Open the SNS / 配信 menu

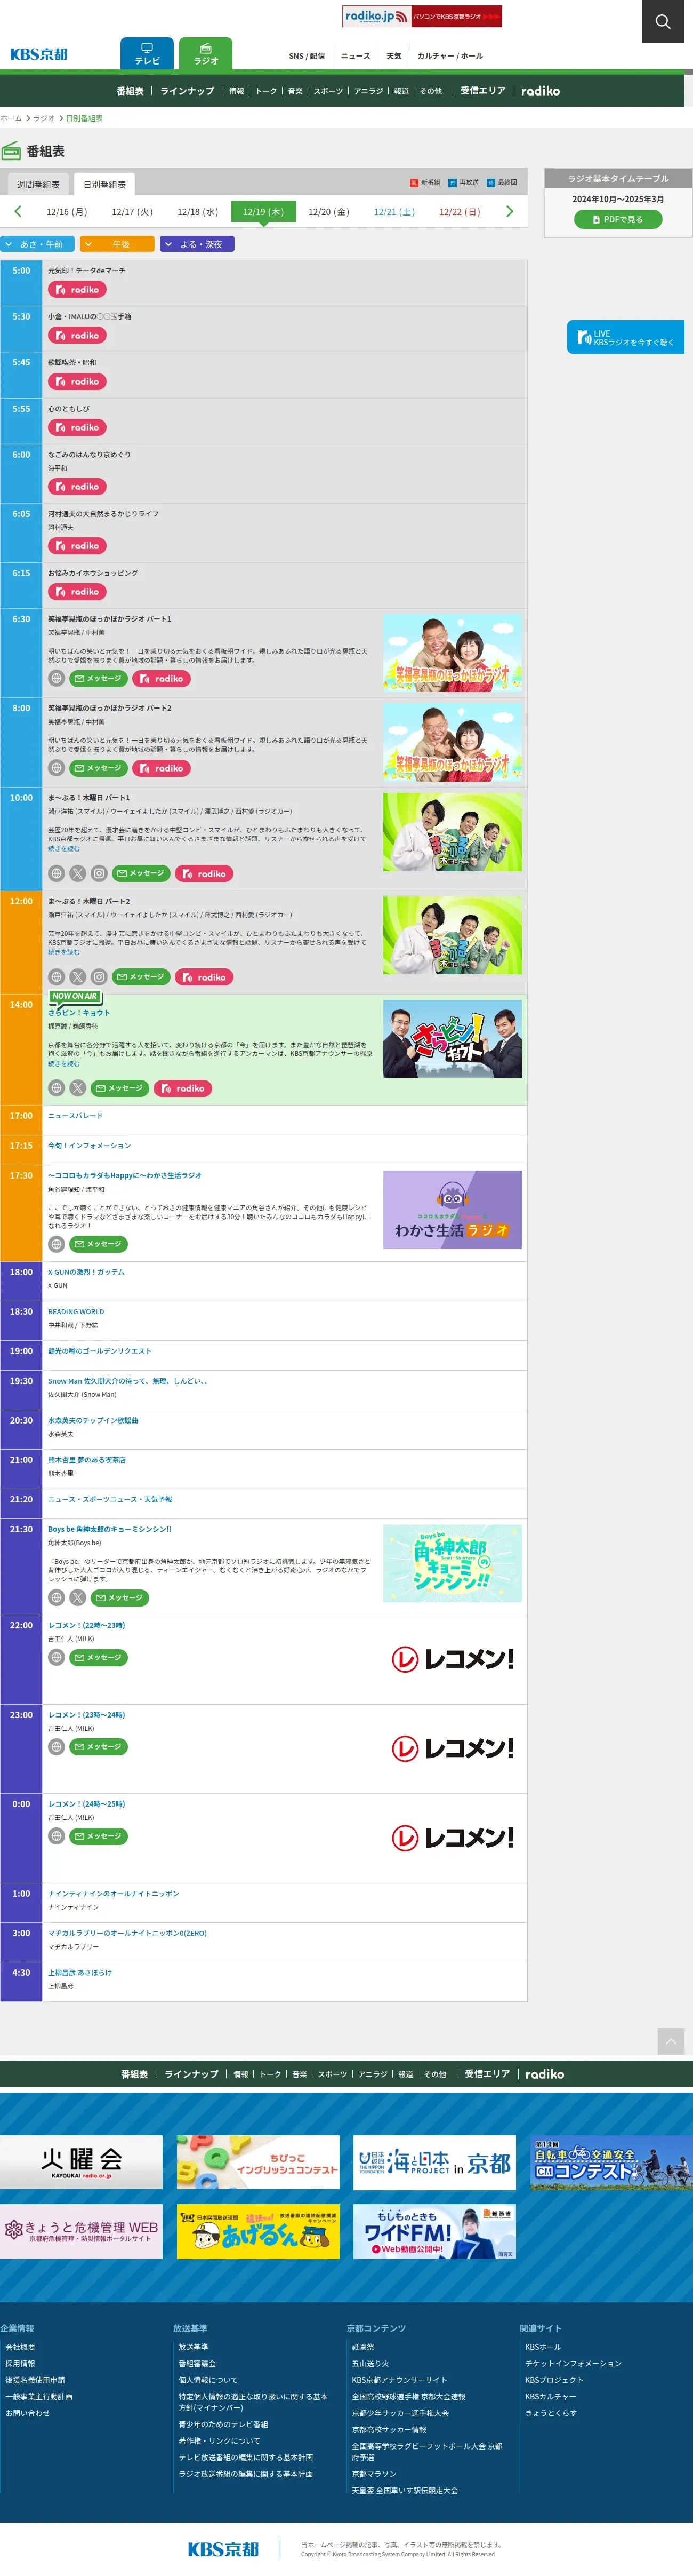(x=307, y=56)
